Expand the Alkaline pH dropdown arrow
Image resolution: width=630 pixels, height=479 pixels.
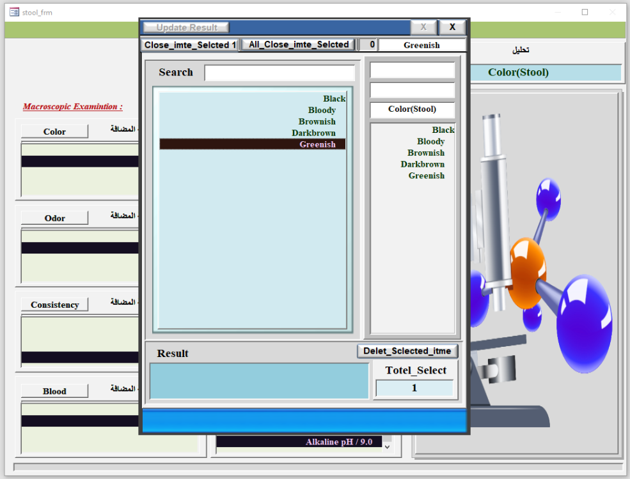click(x=386, y=447)
